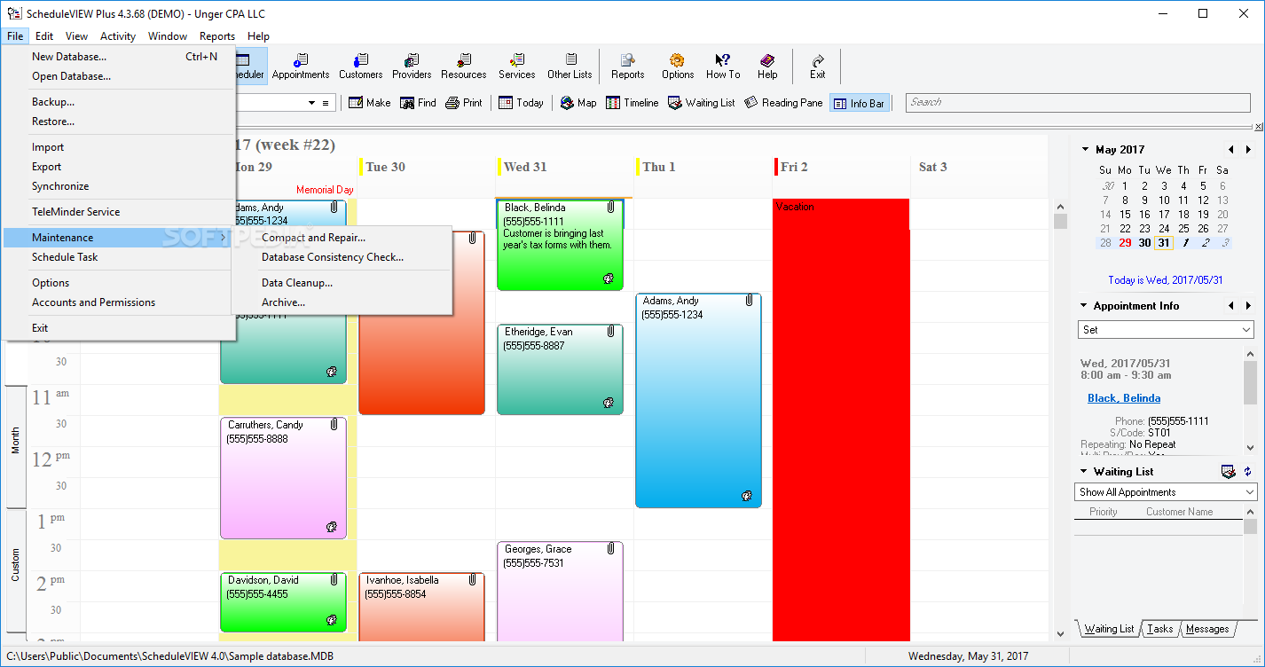Toggle the Info Bar button

coord(859,103)
